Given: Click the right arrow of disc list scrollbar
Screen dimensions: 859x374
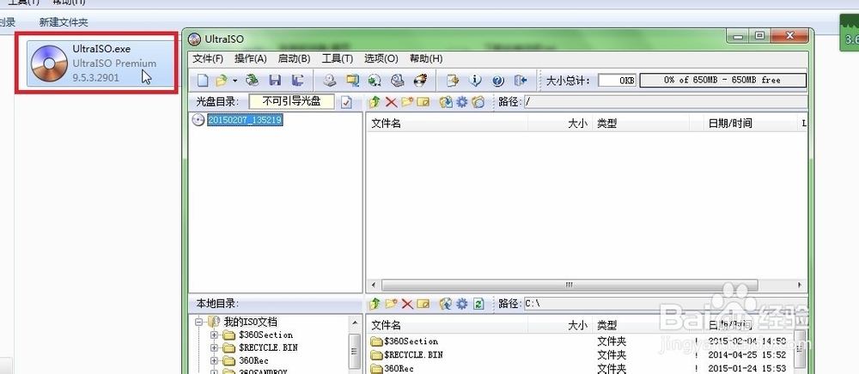Looking at the screenshot, I should tap(801, 286).
